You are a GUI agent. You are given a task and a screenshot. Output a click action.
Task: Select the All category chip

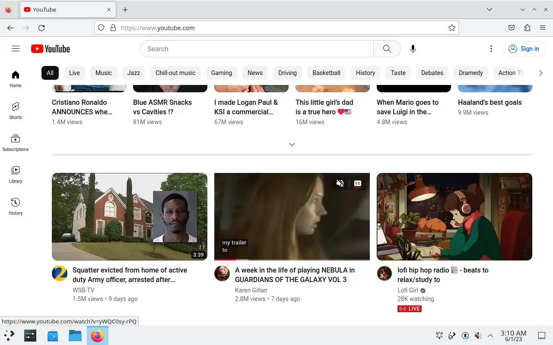(x=50, y=73)
